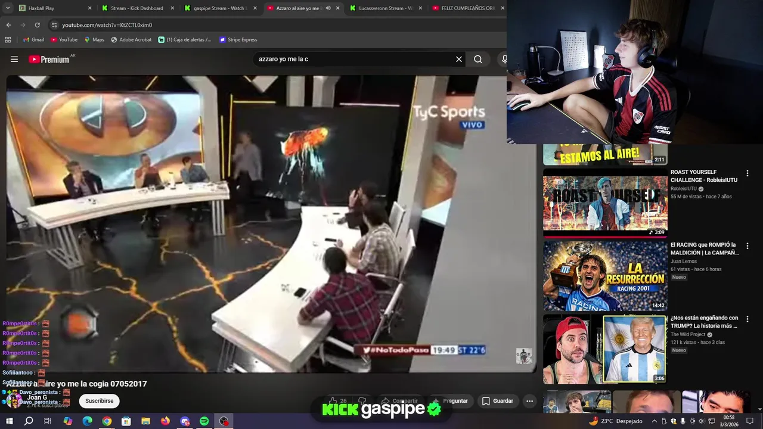Open The Wild Project channel name

click(688, 334)
